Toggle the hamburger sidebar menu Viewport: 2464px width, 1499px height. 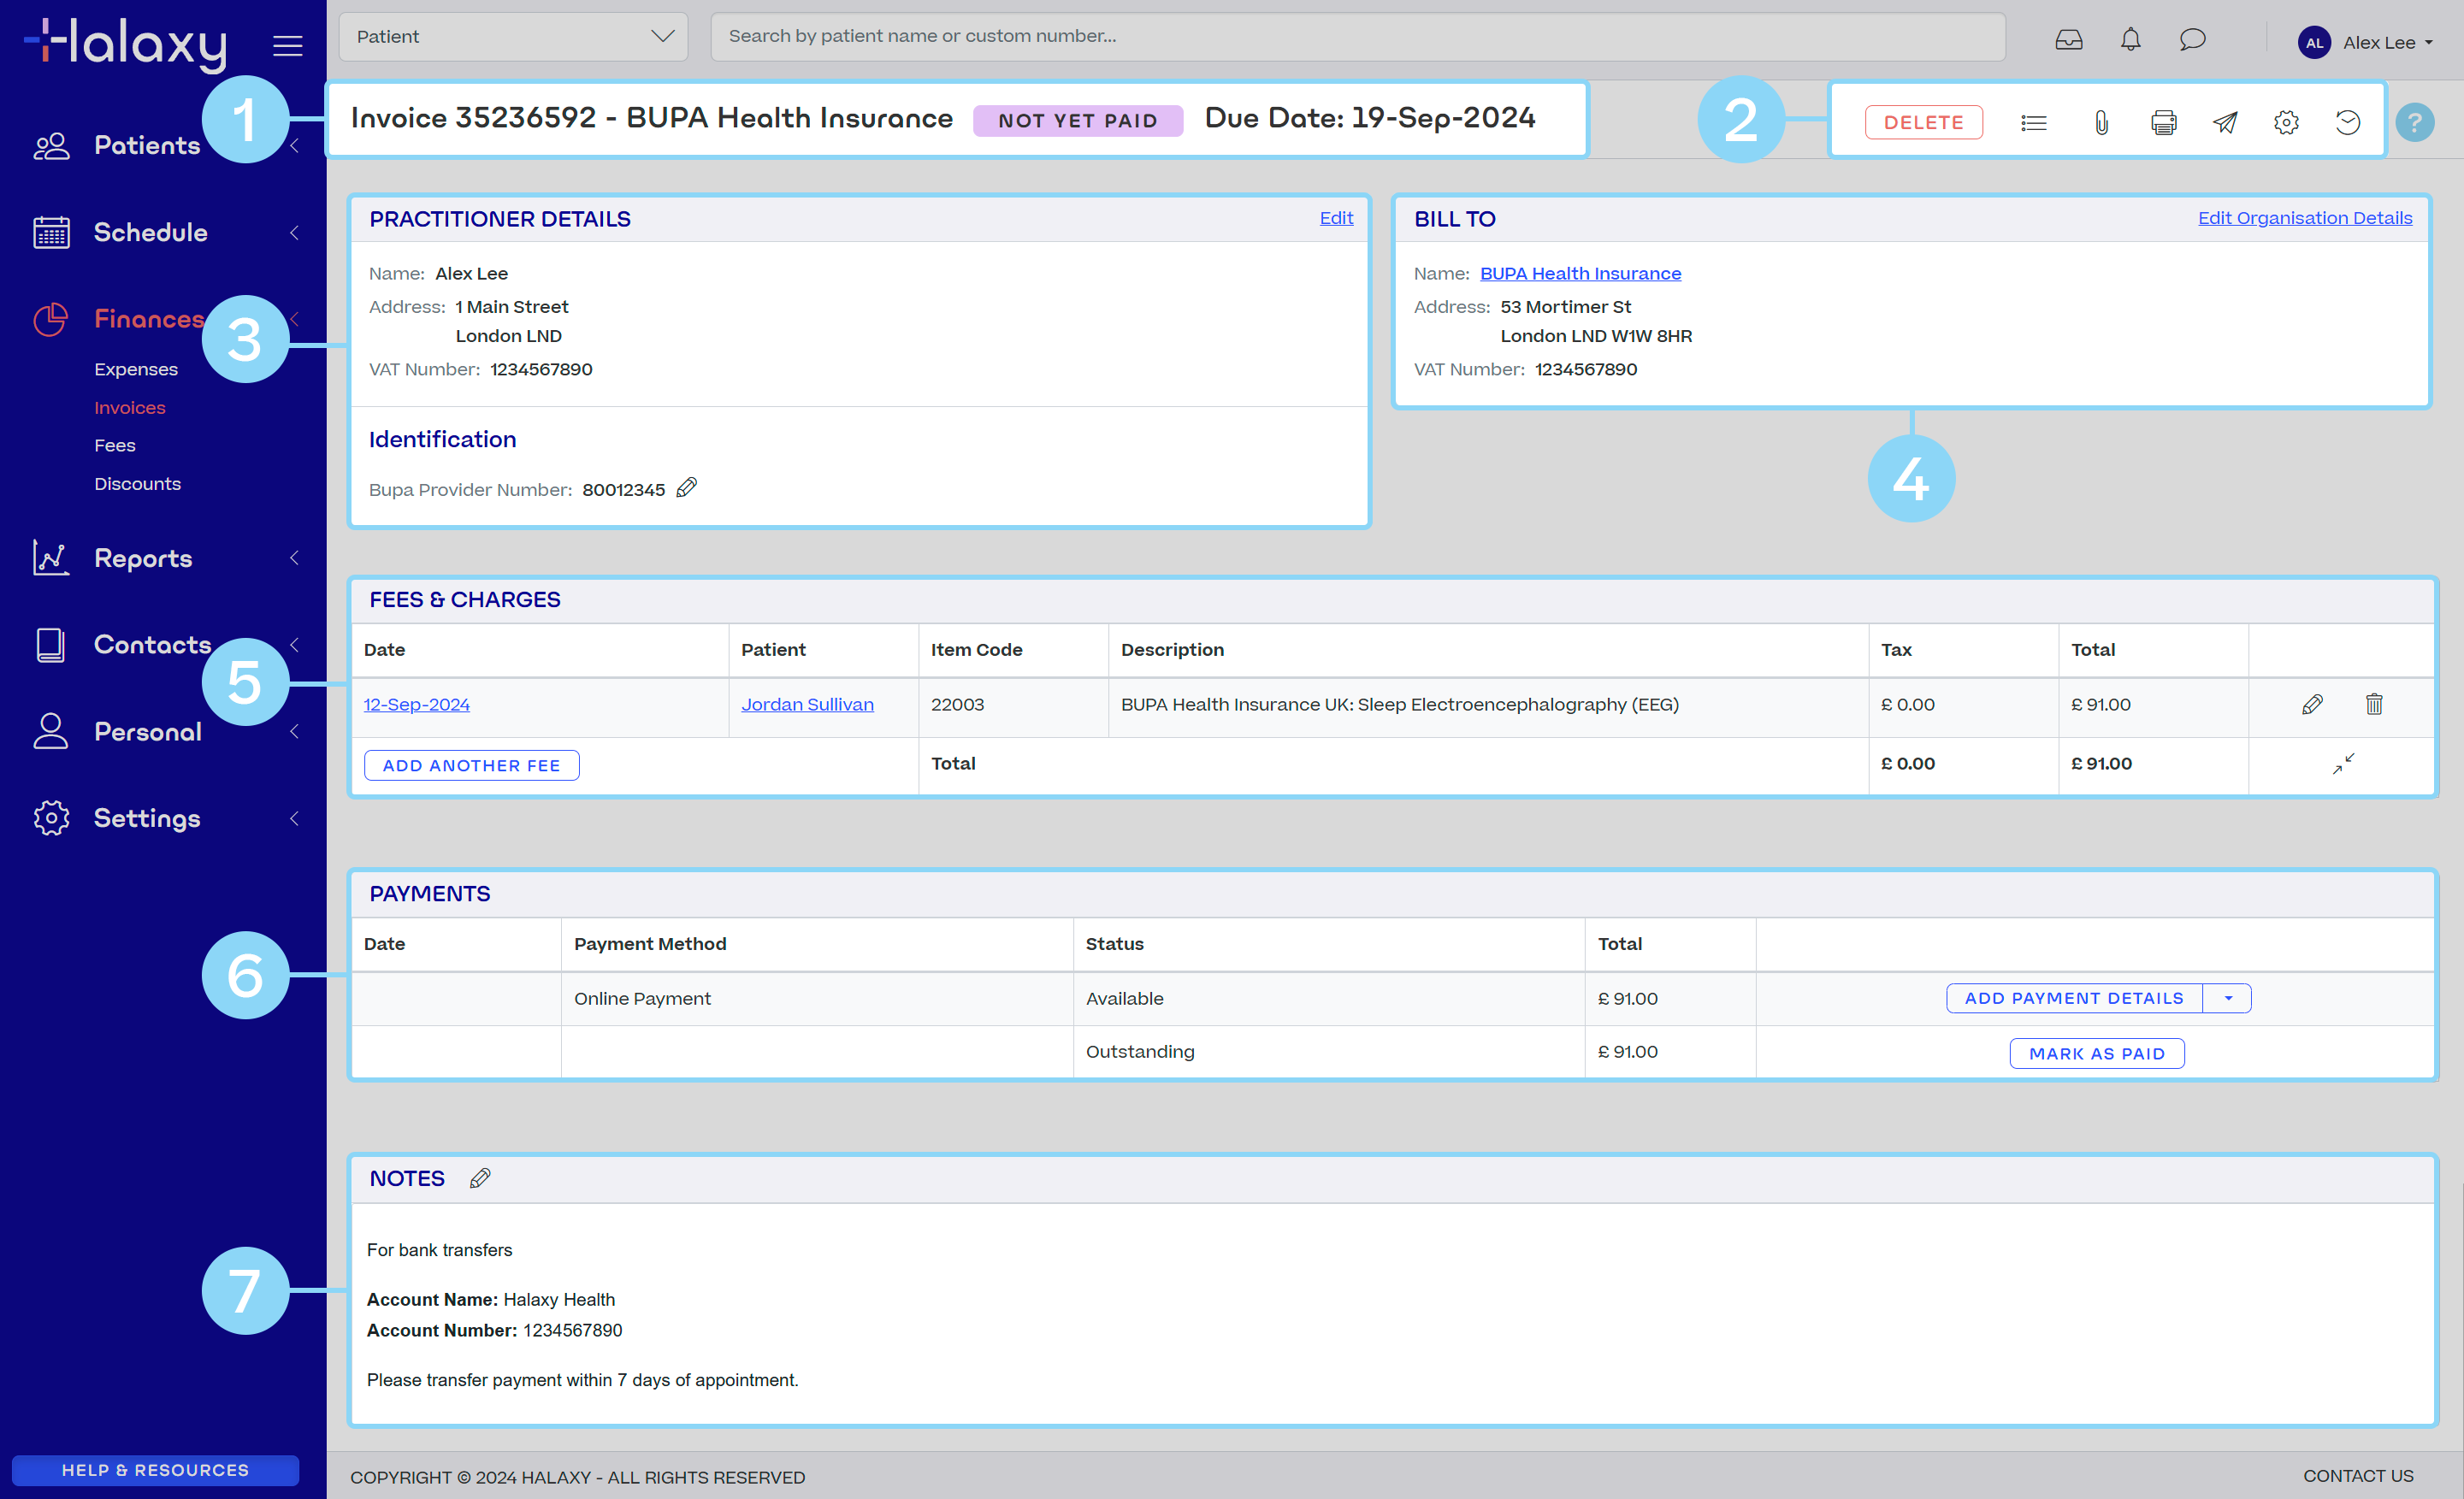tap(288, 45)
